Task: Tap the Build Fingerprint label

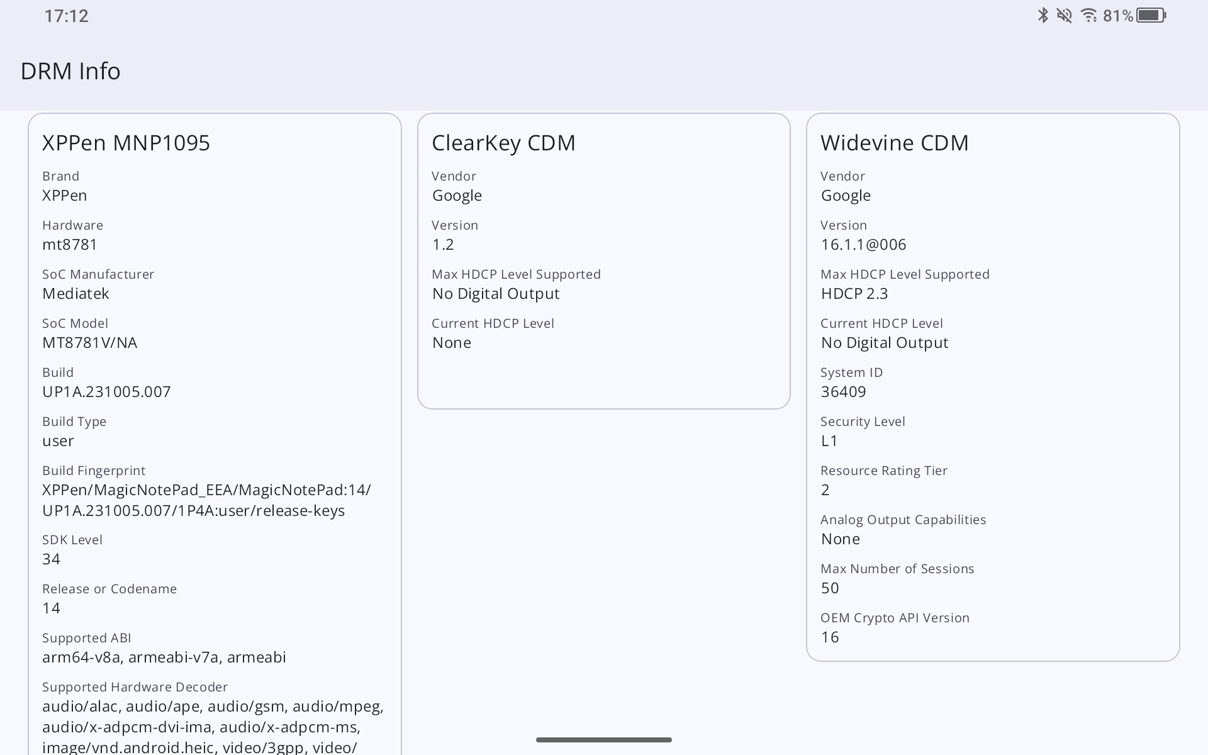Action: [x=94, y=471]
